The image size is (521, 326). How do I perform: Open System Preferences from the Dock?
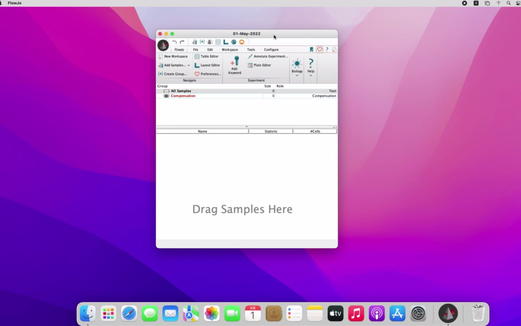point(418,314)
